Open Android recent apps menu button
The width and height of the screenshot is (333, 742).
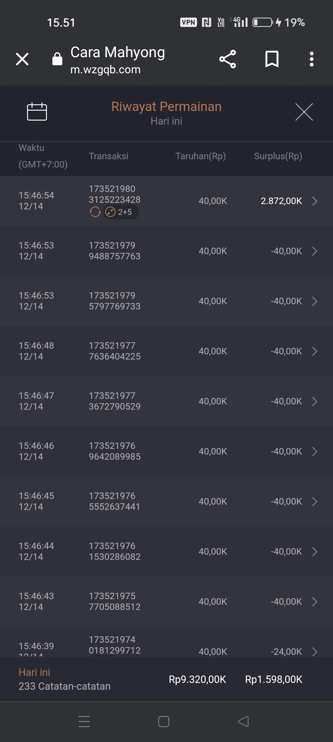[x=84, y=722]
